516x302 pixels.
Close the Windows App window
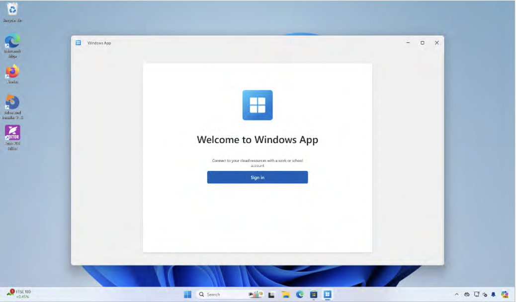(x=436, y=43)
